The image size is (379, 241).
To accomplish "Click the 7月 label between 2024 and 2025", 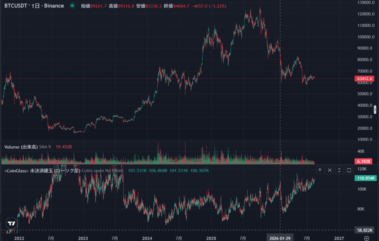I will 179,238.
